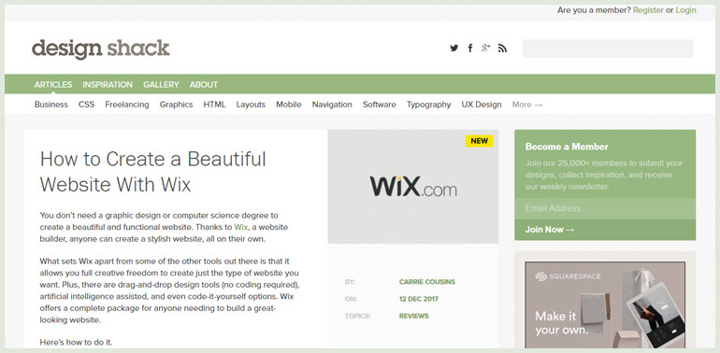Click the "TOPICS:" label
The height and width of the screenshot is (353, 720).
357,316
